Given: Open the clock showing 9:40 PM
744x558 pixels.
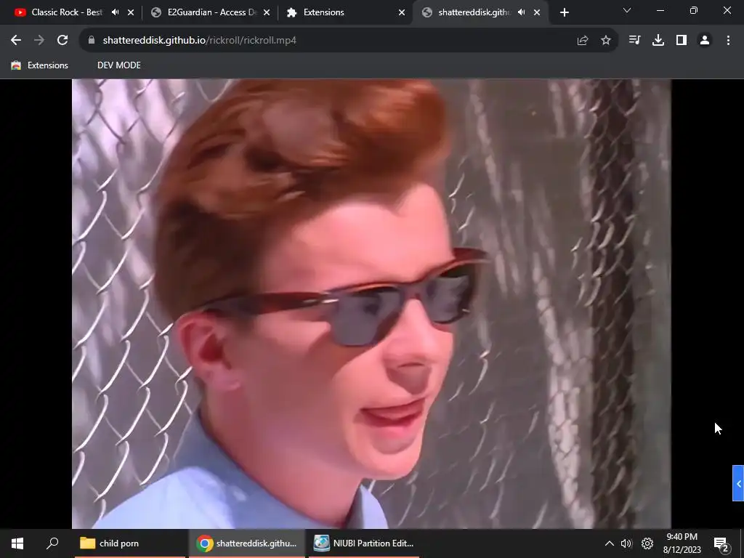Looking at the screenshot, I should (682, 543).
